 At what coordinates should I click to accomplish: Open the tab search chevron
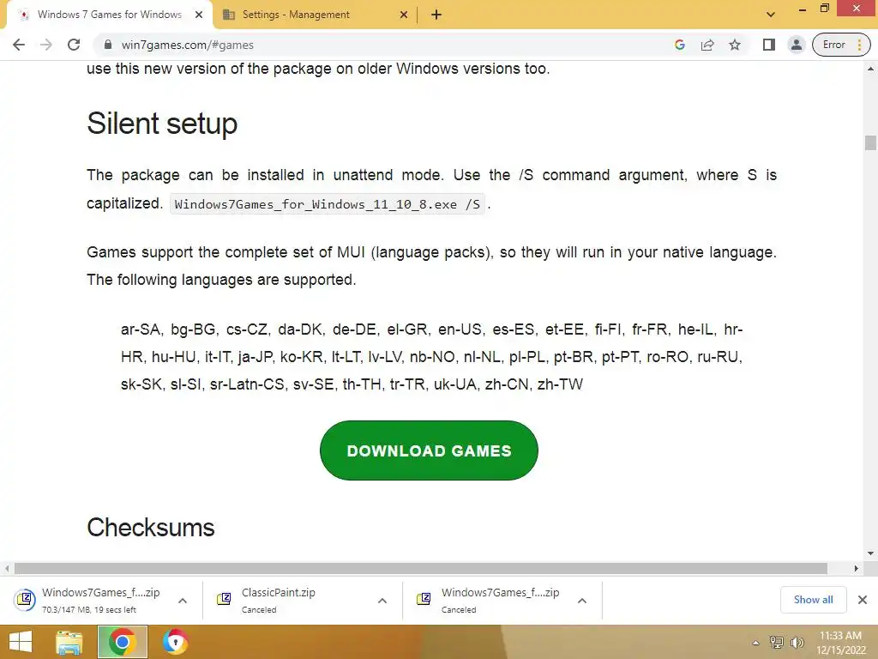click(771, 15)
